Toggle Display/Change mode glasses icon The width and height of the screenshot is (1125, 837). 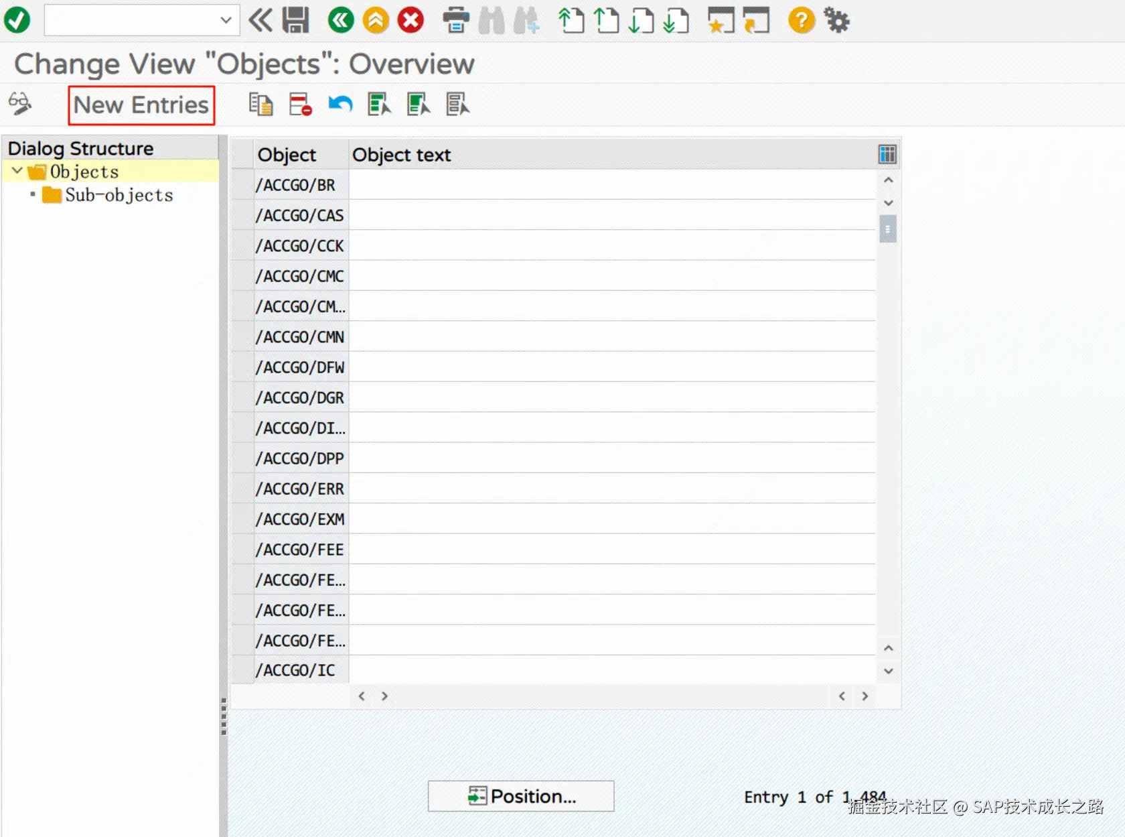19,104
